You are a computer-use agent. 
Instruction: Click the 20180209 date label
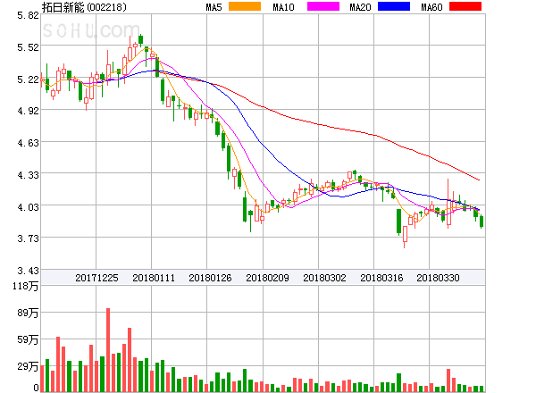click(267, 278)
